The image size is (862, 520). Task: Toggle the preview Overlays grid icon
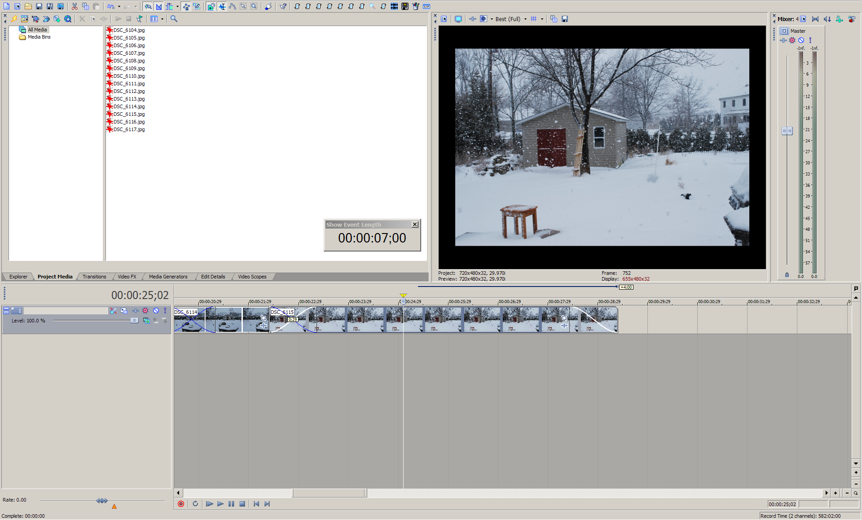coord(534,19)
